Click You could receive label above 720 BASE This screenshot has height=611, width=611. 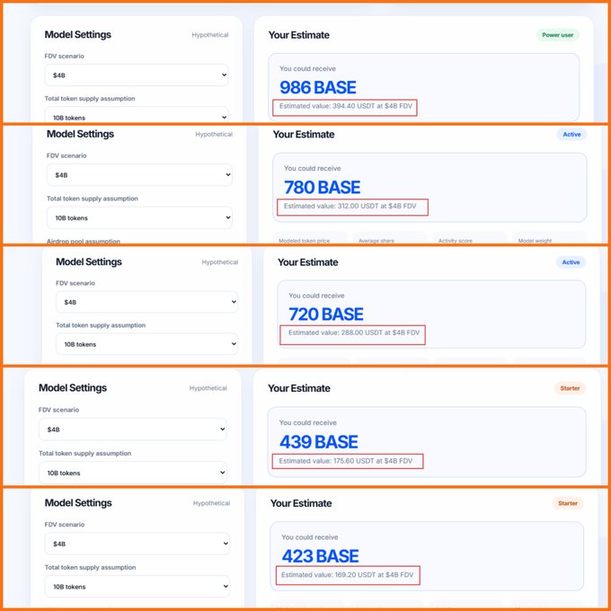[x=316, y=296]
